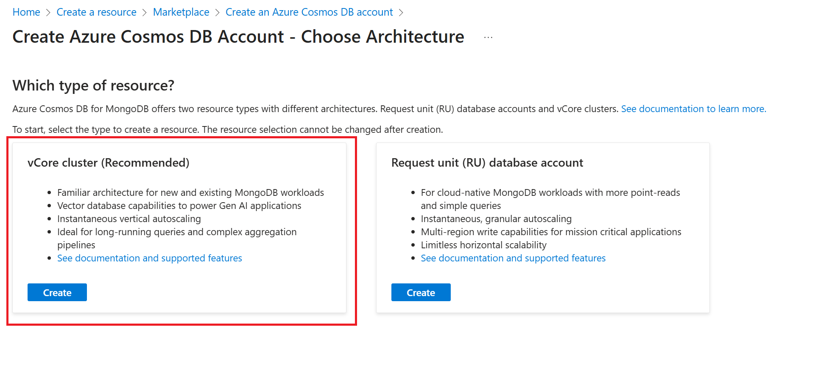
Task: Click 'Multi-region write capabilities' bullet text
Action: click(551, 232)
